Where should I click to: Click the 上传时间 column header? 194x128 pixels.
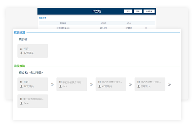click(104, 23)
